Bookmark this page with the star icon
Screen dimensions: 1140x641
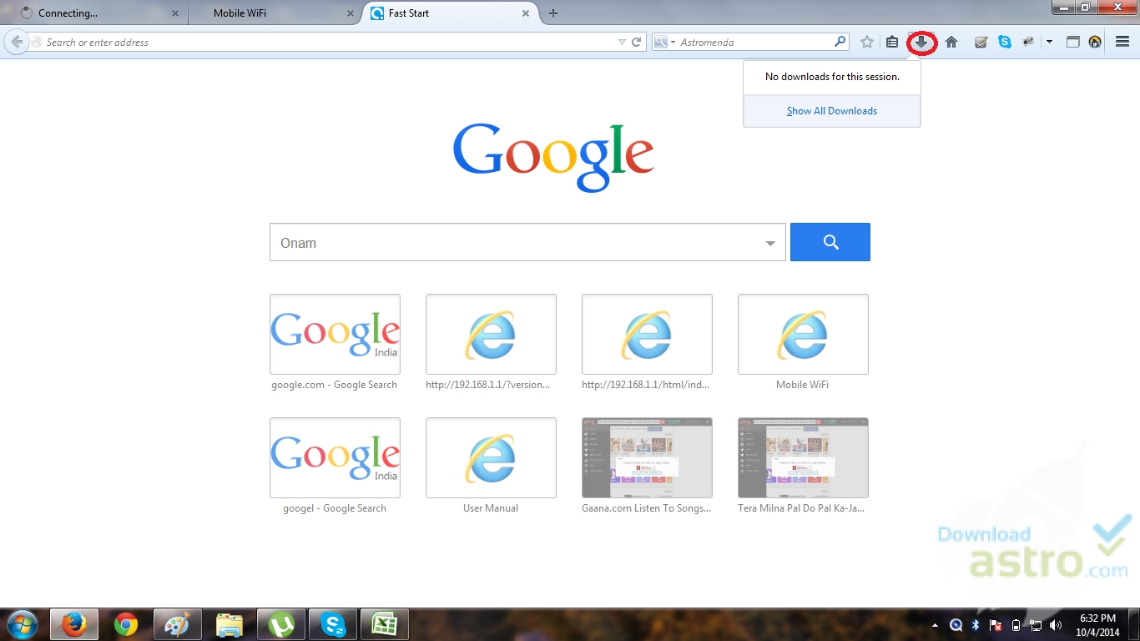[867, 42]
